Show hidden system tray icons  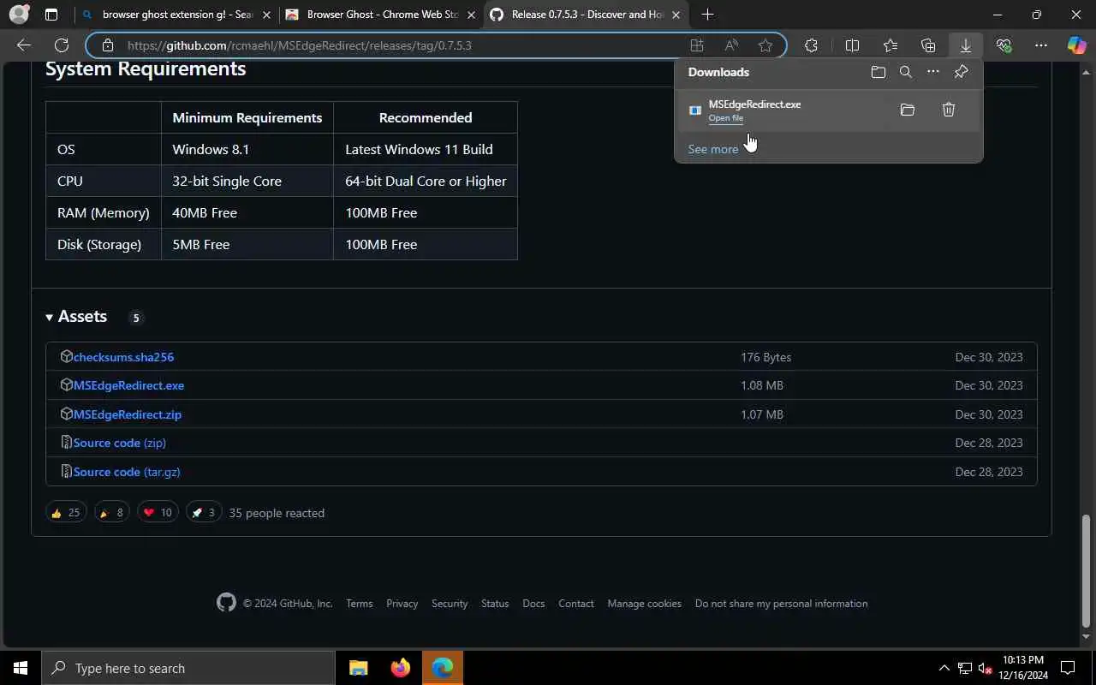point(944,668)
